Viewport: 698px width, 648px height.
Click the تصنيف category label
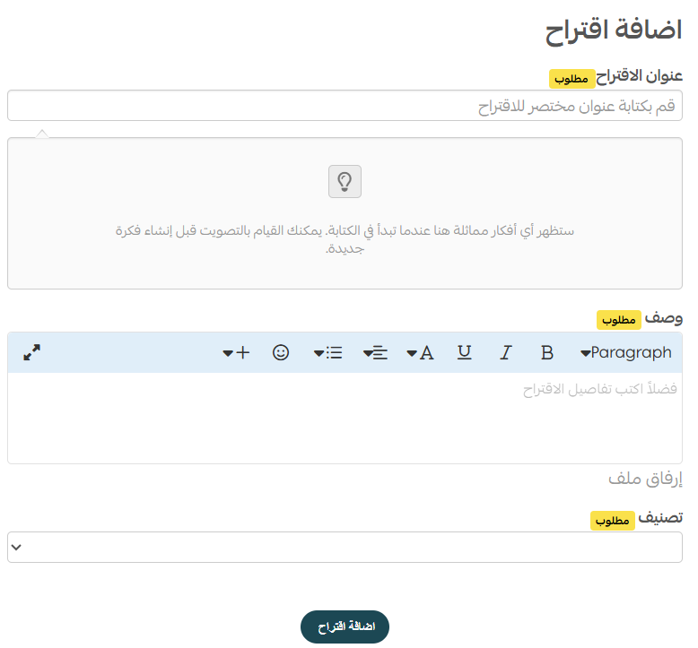click(661, 518)
